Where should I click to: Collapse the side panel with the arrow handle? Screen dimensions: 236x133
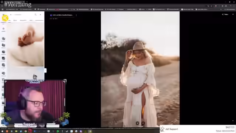[45, 71]
